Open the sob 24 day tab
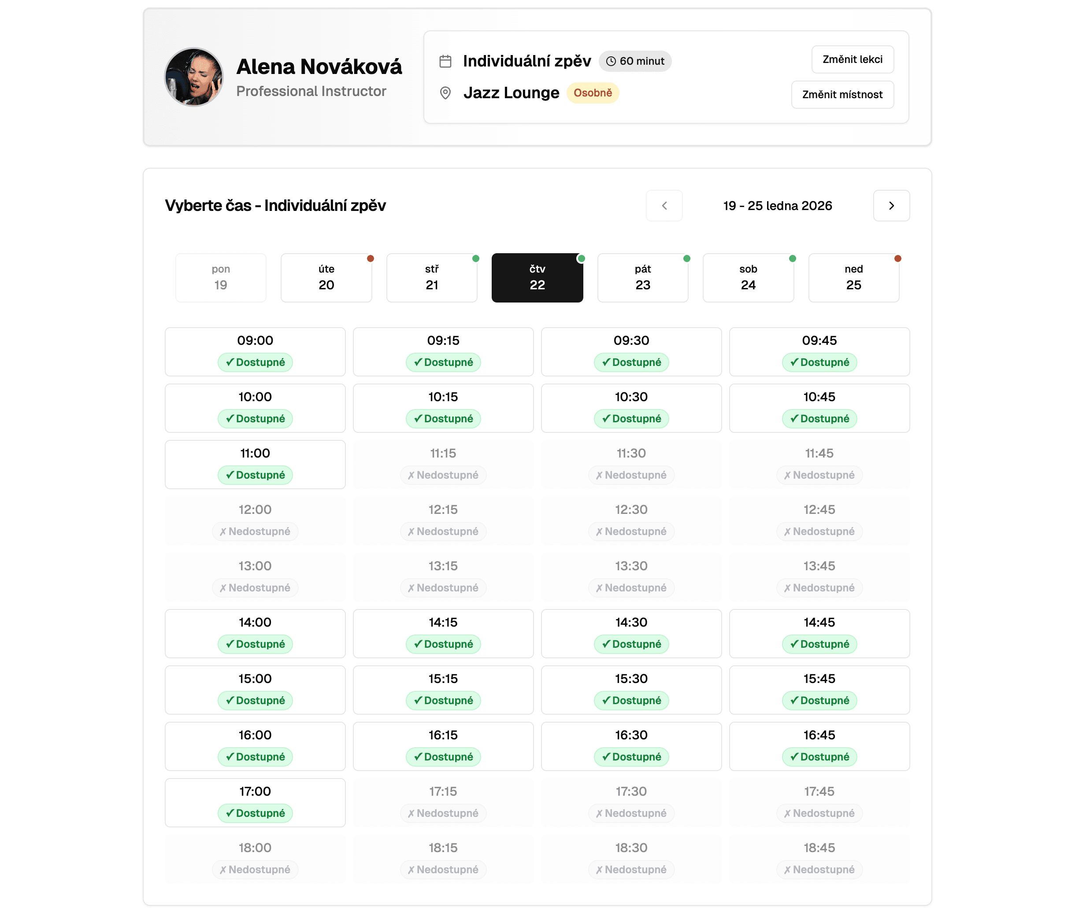Image resolution: width=1090 pixels, height=908 pixels. [747, 277]
